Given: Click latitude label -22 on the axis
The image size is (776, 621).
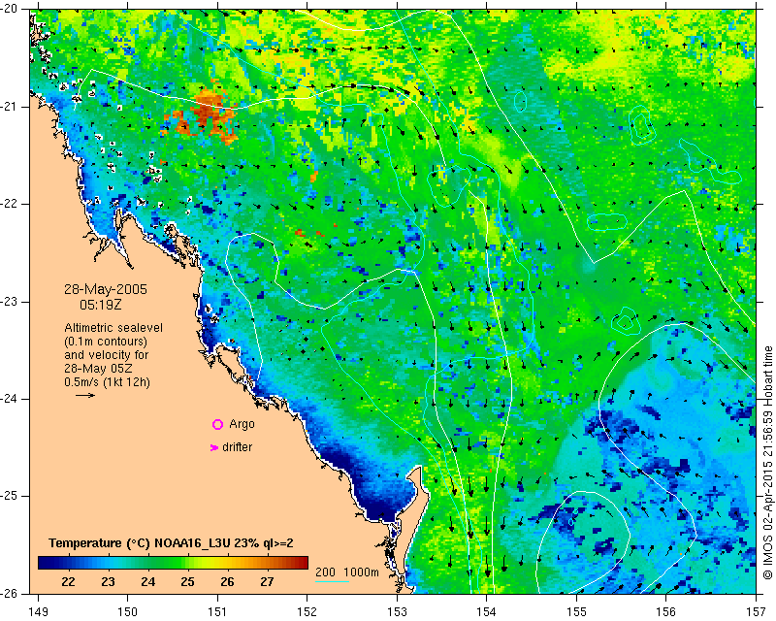Looking at the screenshot, I should point(10,204).
